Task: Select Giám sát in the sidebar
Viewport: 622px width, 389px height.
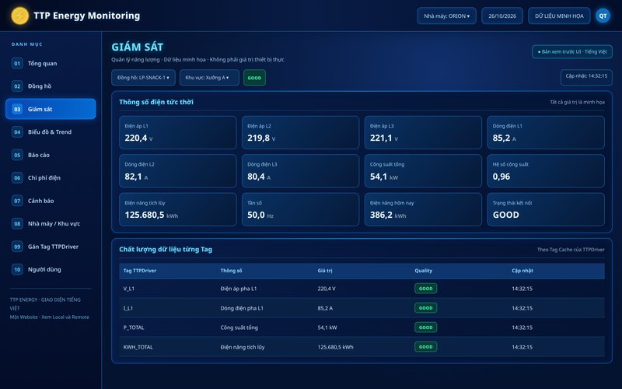Action: tap(51, 109)
